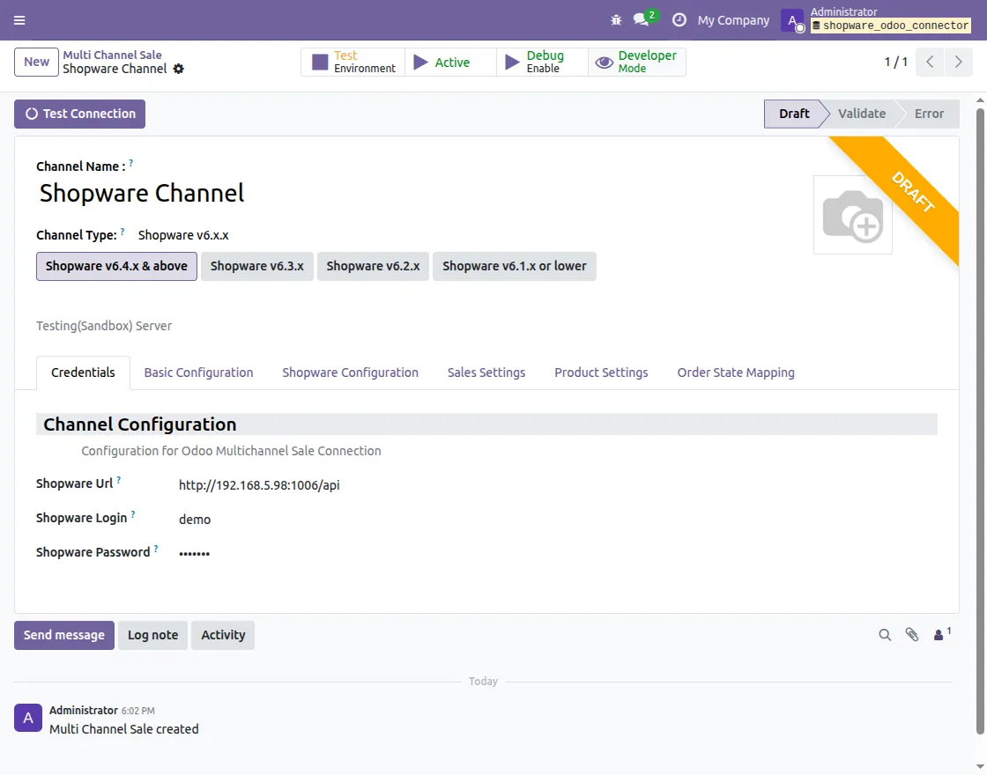Click the Test Connection button

click(80, 114)
